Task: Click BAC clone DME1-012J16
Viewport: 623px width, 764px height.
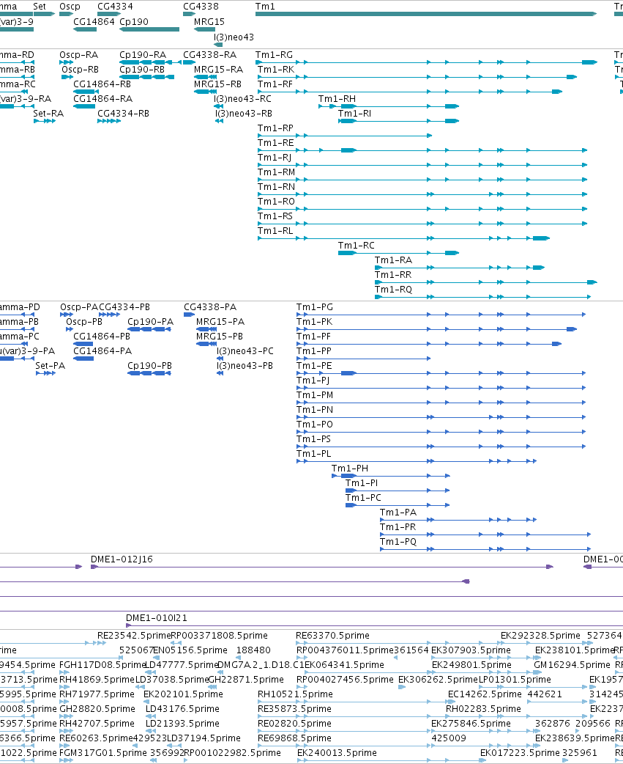Action: point(122,559)
